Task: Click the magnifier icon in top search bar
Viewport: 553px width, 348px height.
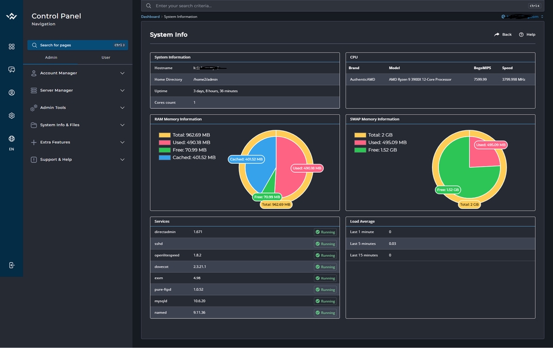Action: point(149,6)
